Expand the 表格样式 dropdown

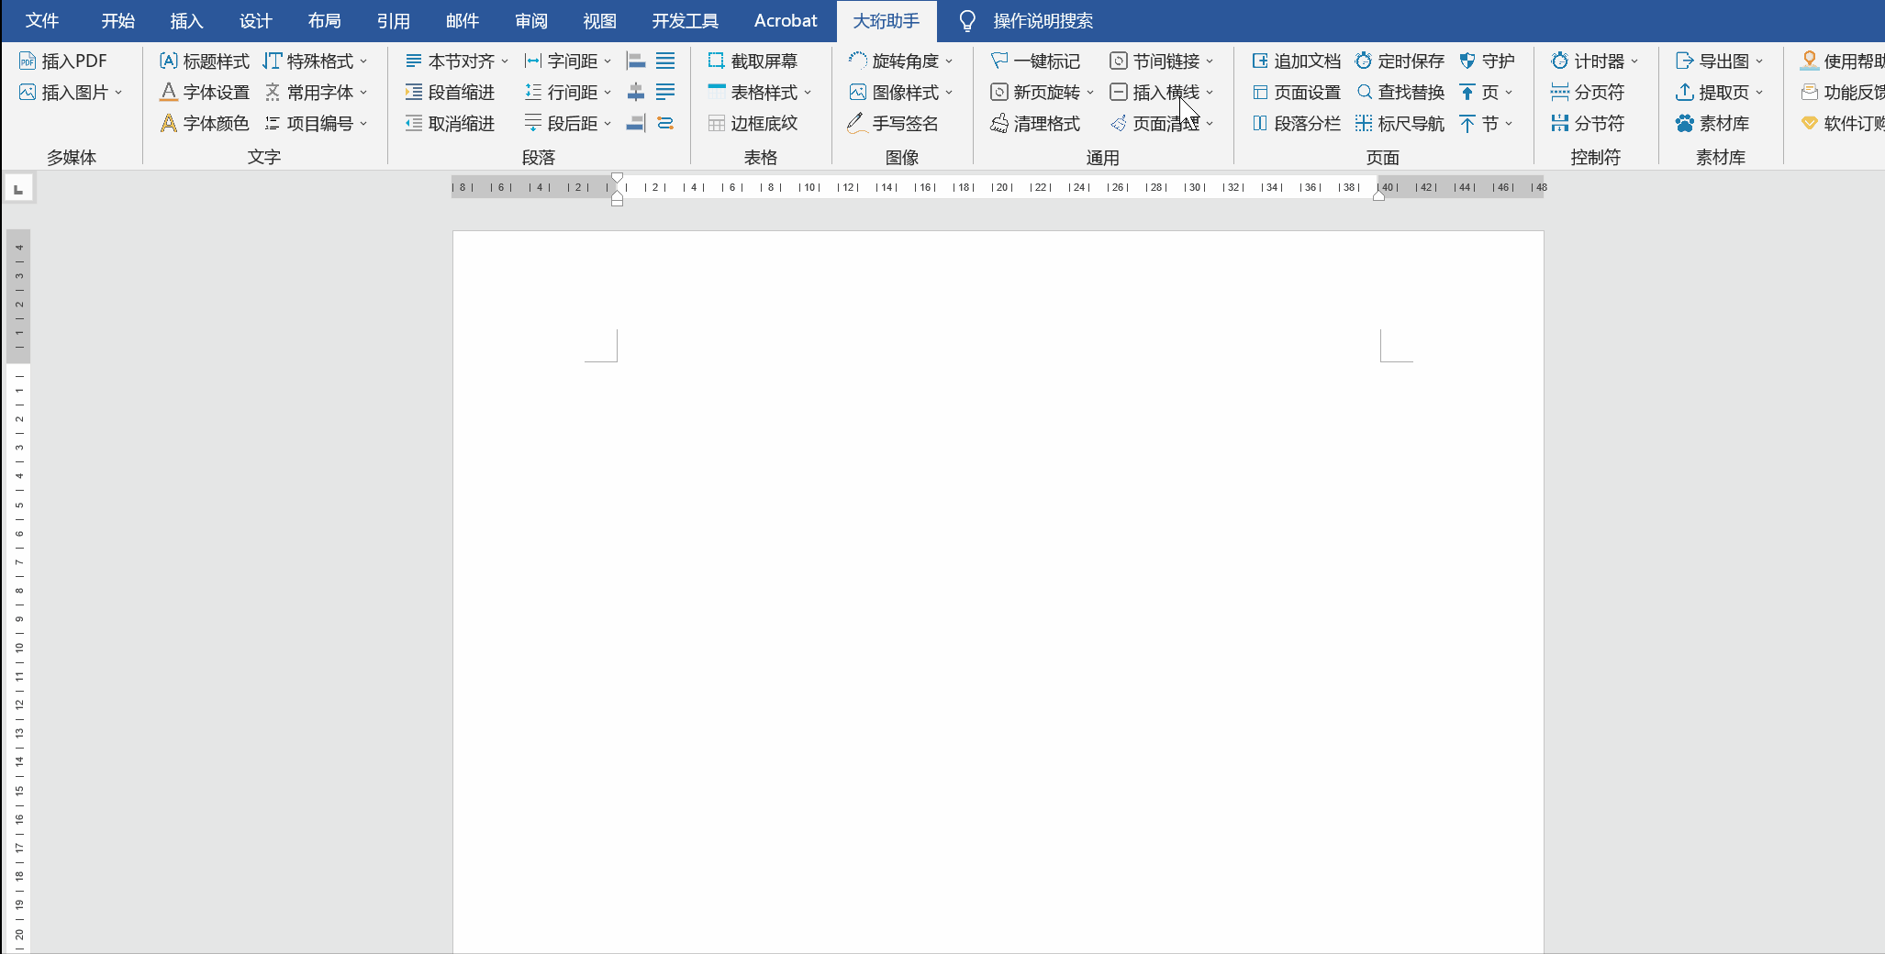[808, 93]
